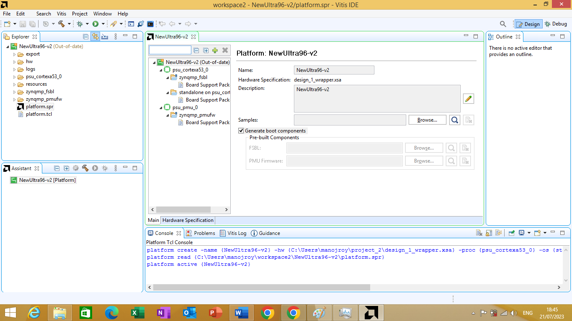
Task: Open the XSCT console toolbar icon
Action: point(131,24)
